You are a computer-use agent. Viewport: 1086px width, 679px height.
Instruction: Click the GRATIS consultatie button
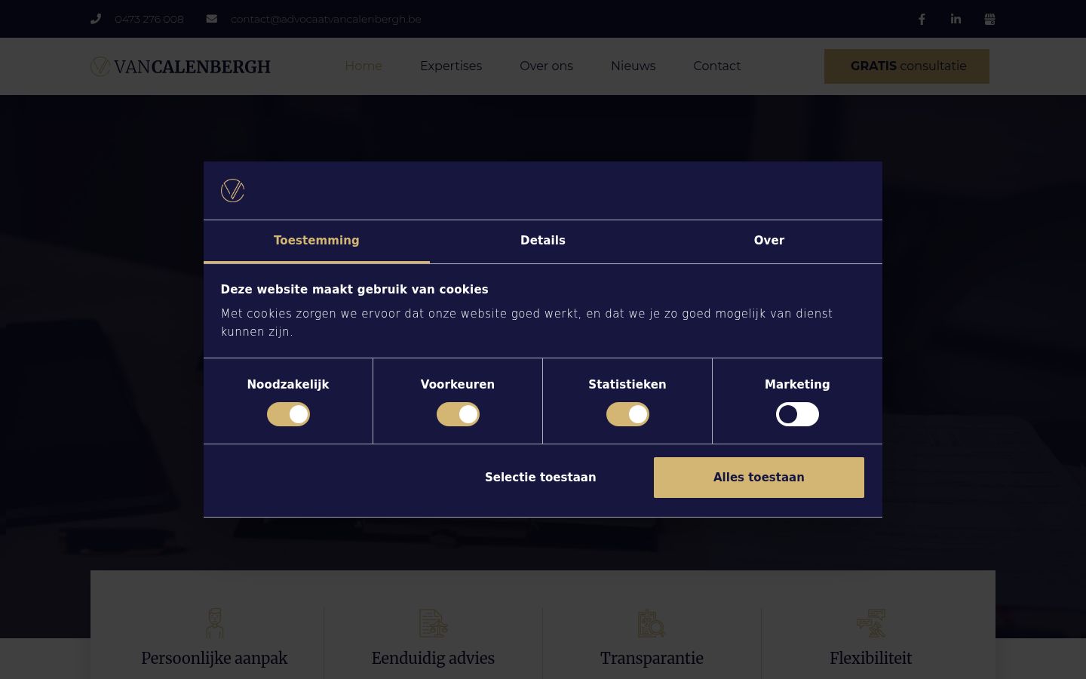(907, 66)
